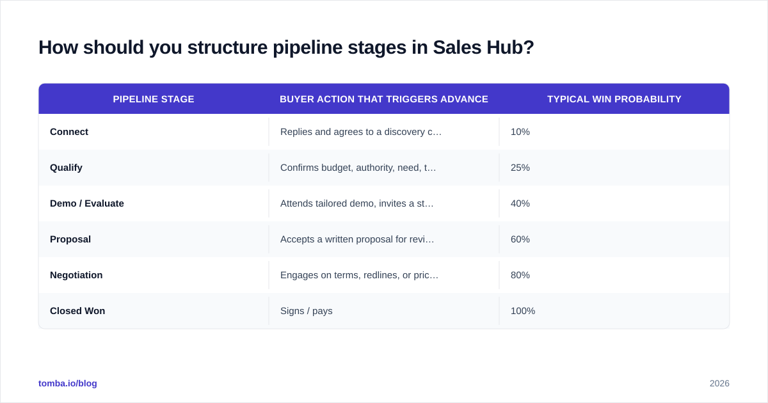Select 'Engages on terms, redlines, or pric…' cell
768x403 pixels.
[x=384, y=275]
